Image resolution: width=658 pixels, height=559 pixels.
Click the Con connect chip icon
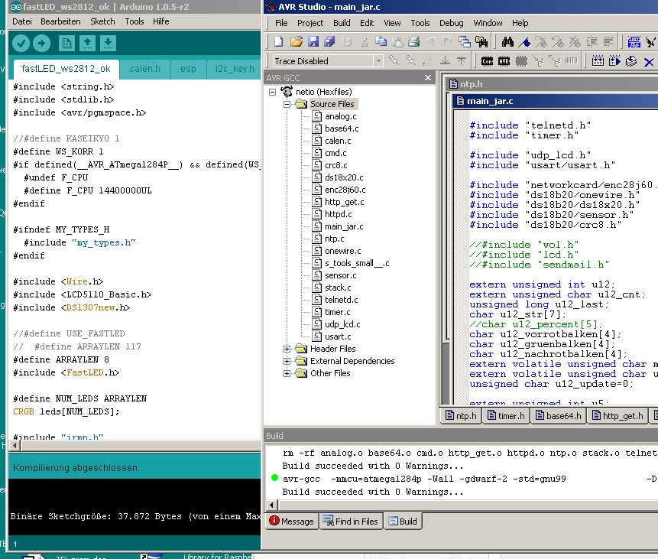pos(488,61)
